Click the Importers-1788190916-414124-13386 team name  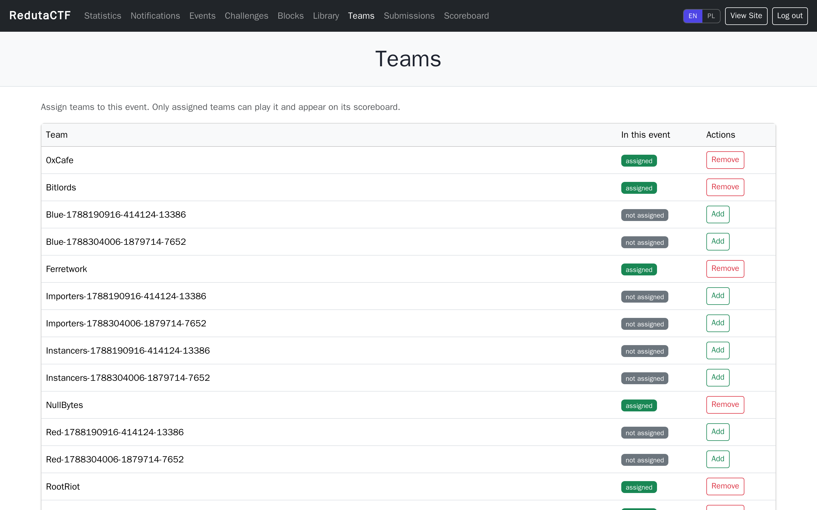click(126, 296)
